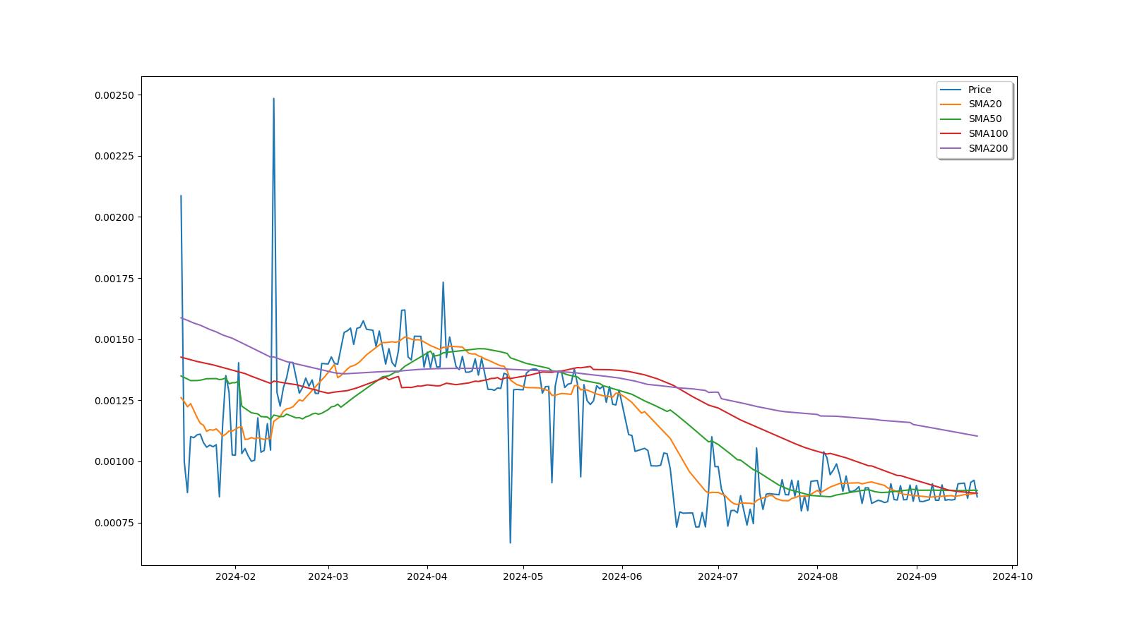Viewport: 1130px width, 635px height.
Task: Click the blue Price legend line
Action: coord(951,90)
